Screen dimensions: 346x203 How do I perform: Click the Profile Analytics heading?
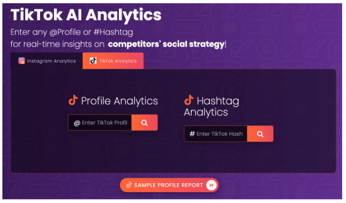[x=119, y=101]
